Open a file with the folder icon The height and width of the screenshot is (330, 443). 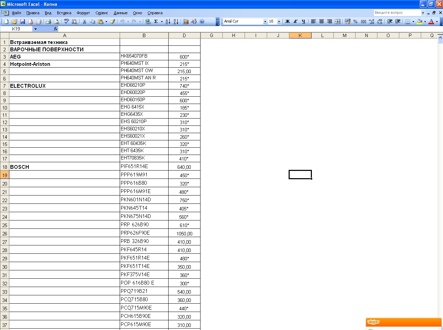[x=15, y=21]
